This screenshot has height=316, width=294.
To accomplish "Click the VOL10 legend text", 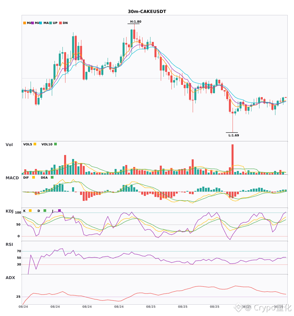I will point(47,144).
